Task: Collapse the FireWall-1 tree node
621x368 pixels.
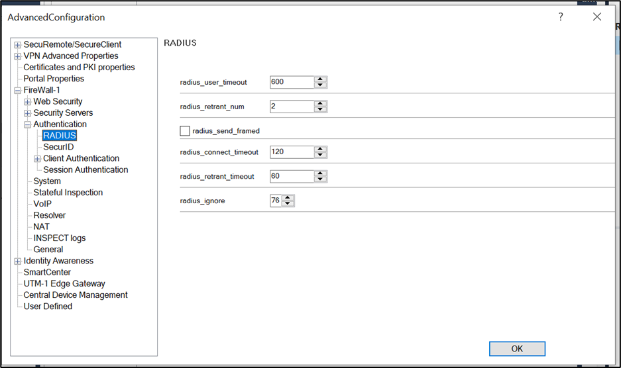Action: tap(18, 91)
